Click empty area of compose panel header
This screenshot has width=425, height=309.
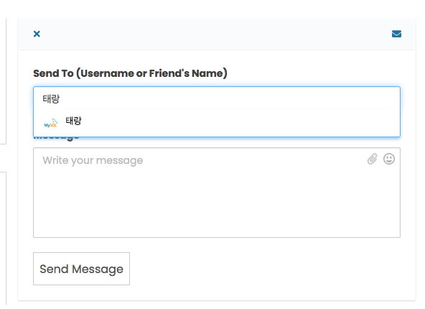click(217, 34)
